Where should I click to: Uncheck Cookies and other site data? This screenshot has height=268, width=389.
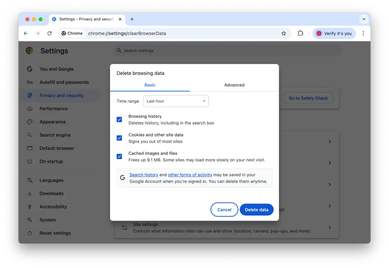119,138
